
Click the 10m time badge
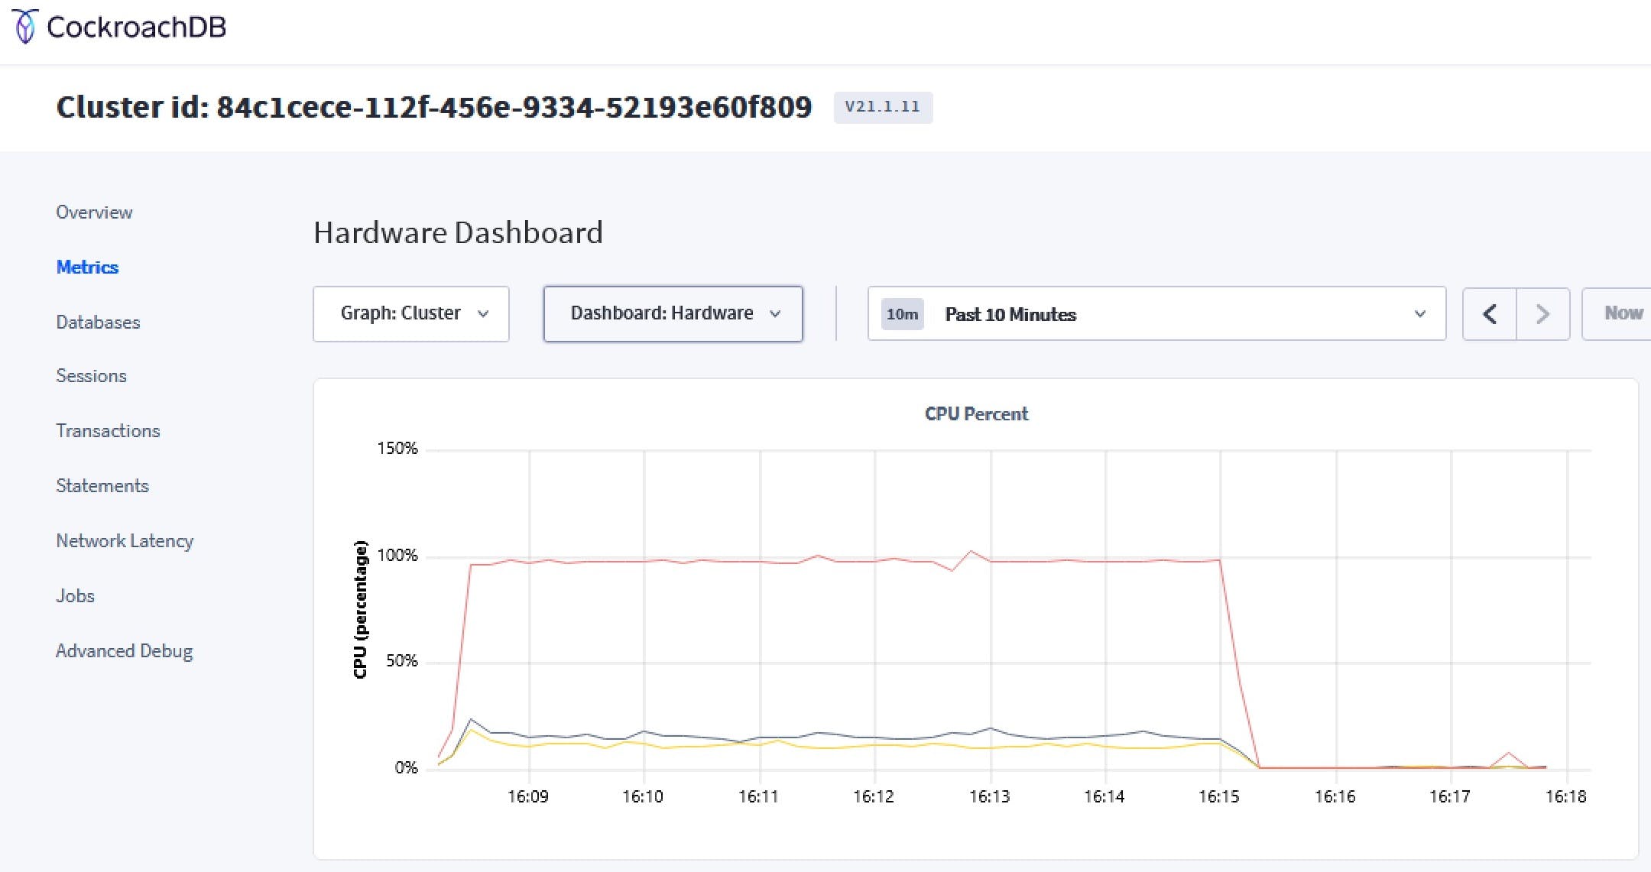pyautogui.click(x=902, y=315)
